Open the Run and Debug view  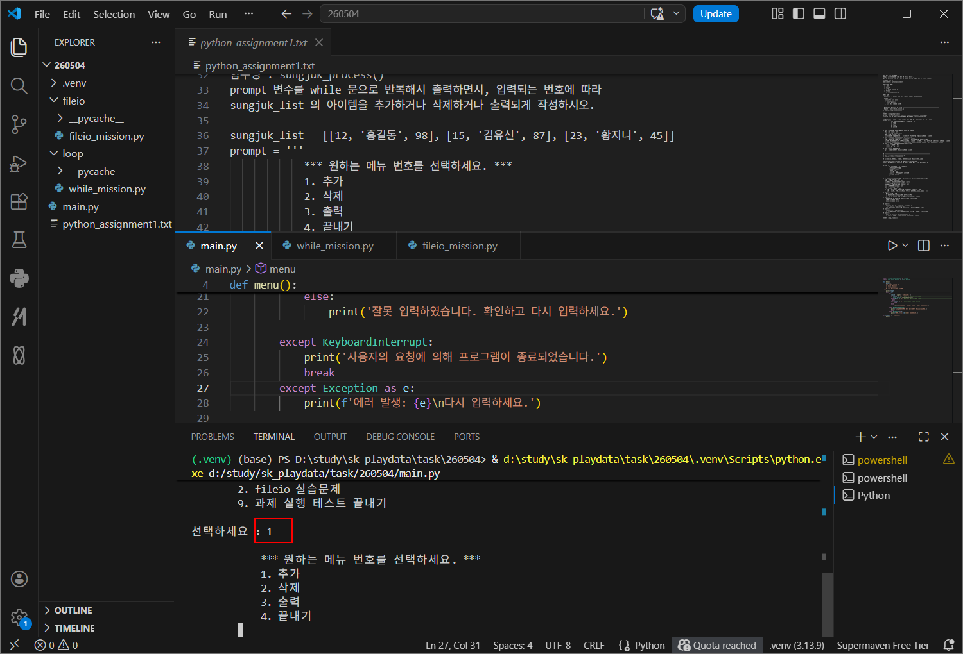[19, 163]
